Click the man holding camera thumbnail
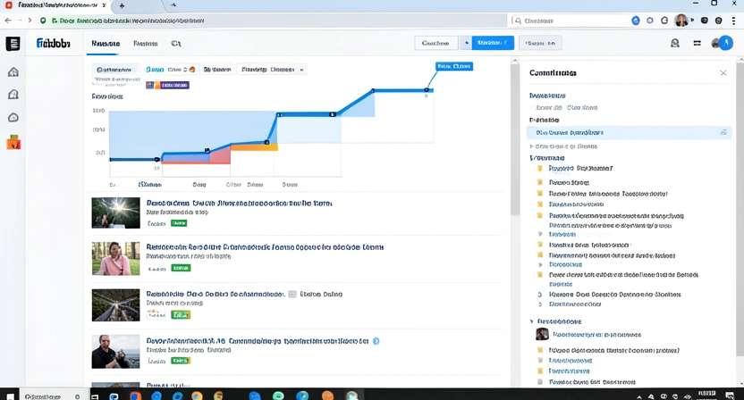Screen dimensions: 744x400 click(x=115, y=352)
